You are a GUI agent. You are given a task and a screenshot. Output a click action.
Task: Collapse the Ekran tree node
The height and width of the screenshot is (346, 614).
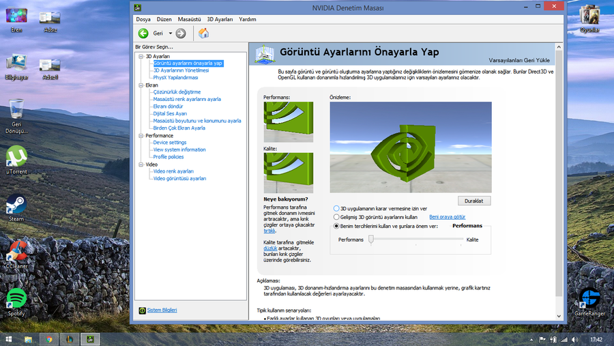(141, 85)
